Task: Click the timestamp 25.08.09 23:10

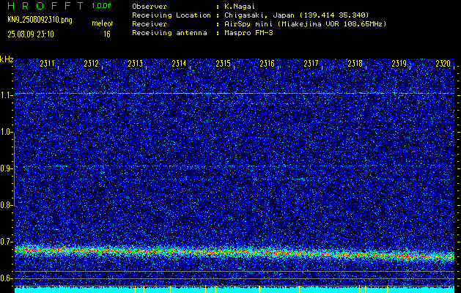Action: click(x=31, y=34)
